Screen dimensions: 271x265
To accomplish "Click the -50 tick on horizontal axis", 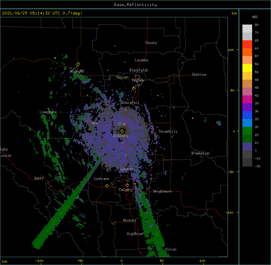I will (80, 261).
